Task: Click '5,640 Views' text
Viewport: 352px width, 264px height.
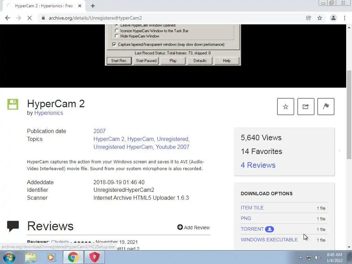Action: [261, 137]
